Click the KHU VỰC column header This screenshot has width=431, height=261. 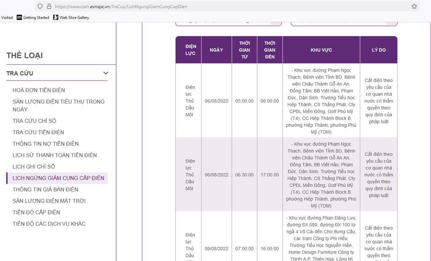(321, 50)
